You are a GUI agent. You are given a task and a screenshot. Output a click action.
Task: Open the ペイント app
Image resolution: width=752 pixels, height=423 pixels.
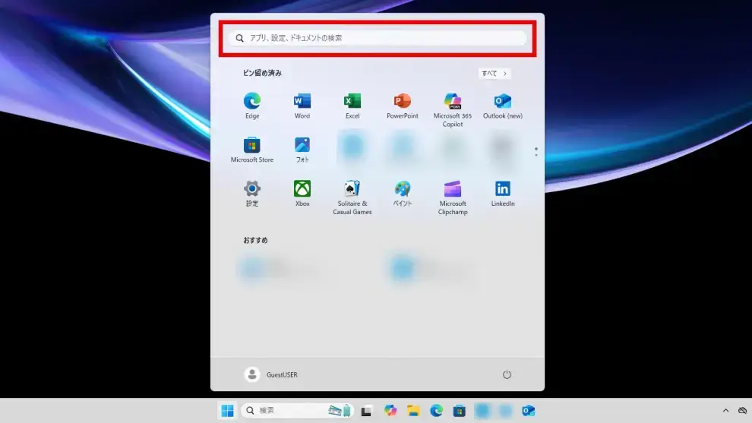click(x=403, y=194)
